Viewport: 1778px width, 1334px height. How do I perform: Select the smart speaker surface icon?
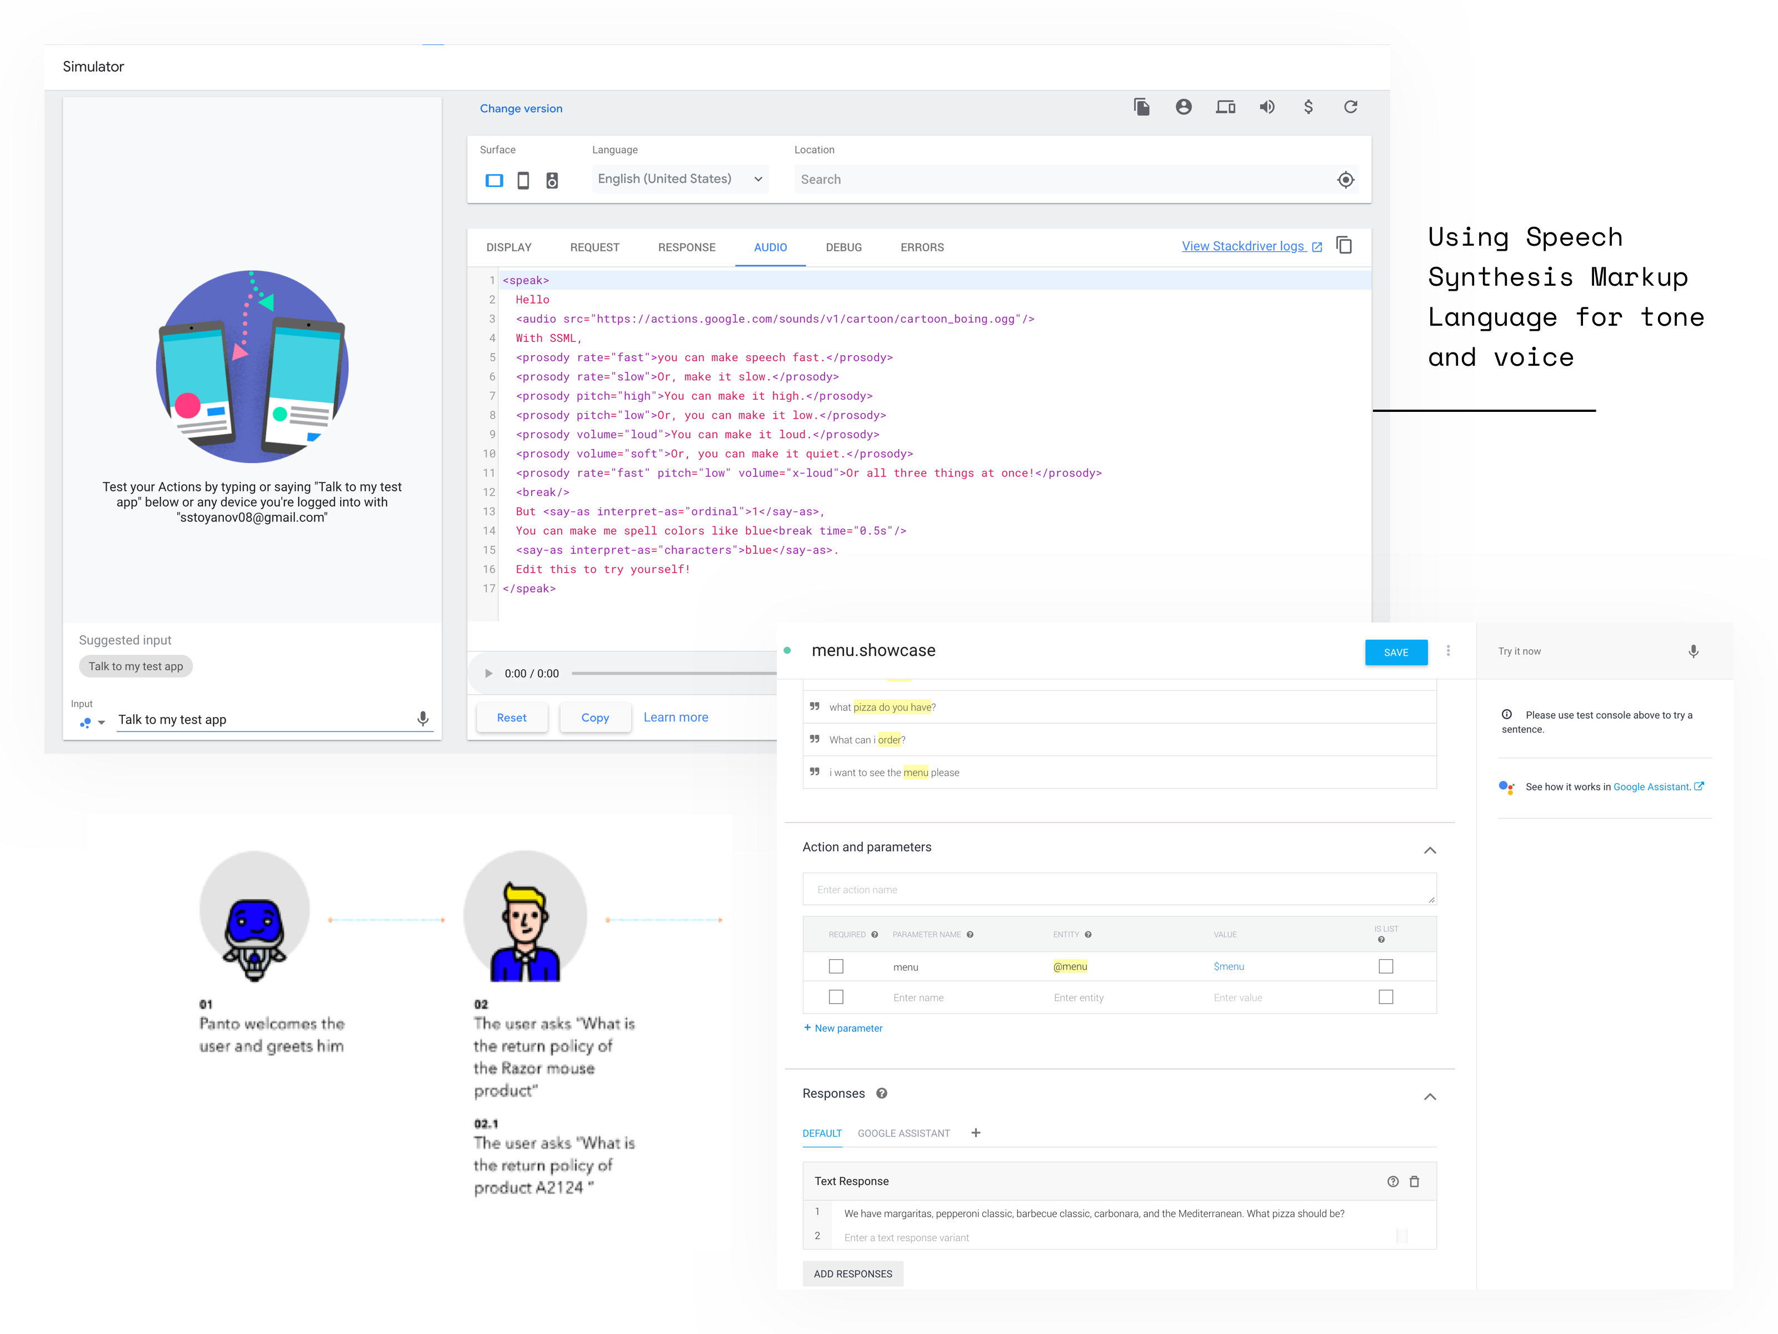pos(552,180)
